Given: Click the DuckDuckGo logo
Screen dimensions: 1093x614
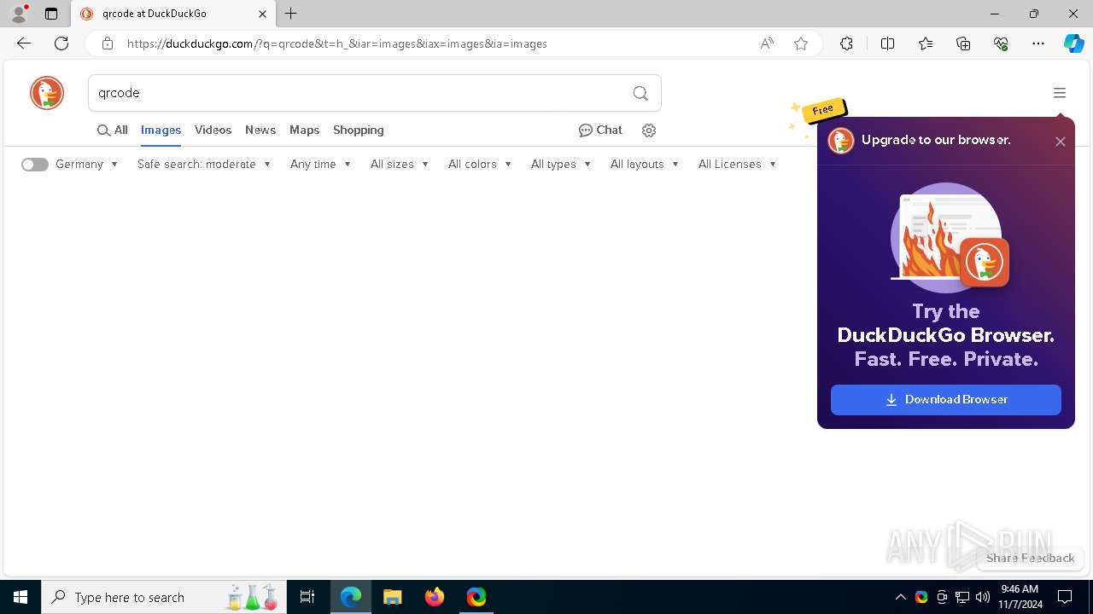Looking at the screenshot, I should 47,93.
